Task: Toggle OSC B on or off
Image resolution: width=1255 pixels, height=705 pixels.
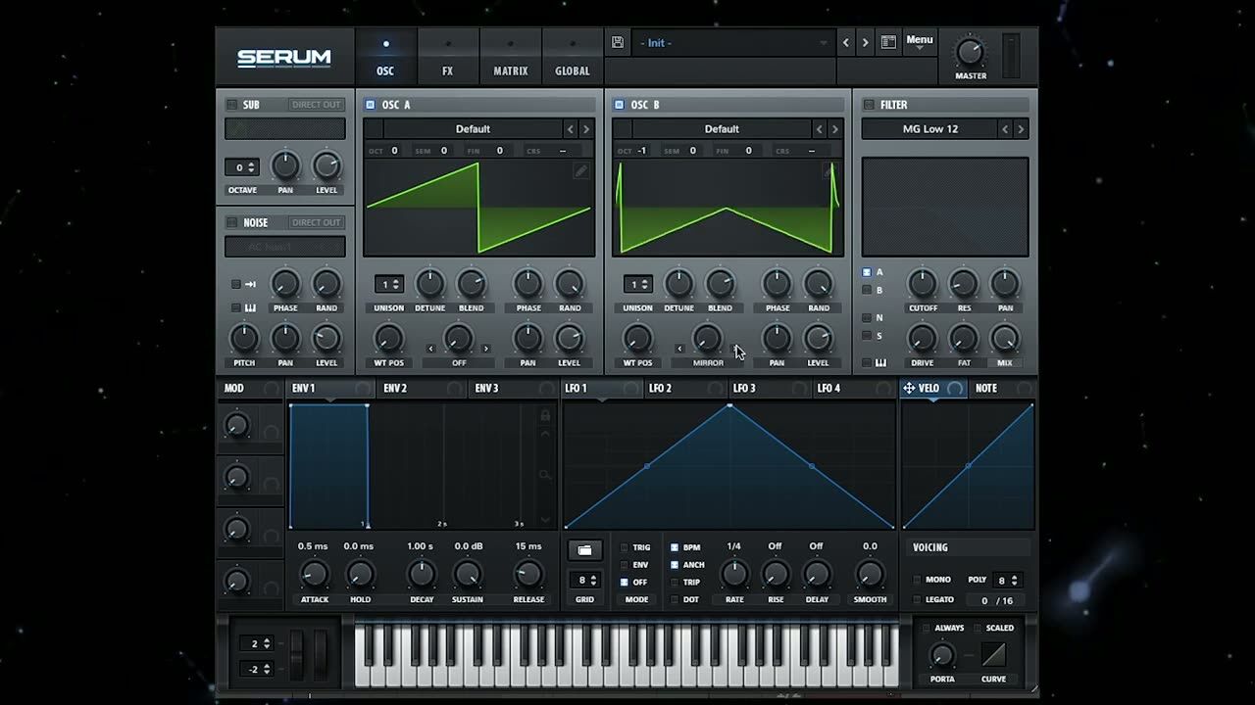Action: pos(619,105)
